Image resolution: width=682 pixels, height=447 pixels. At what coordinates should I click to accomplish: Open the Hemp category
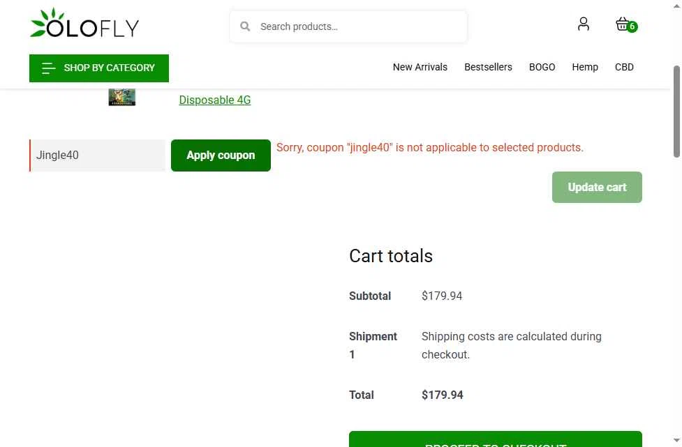585,68
